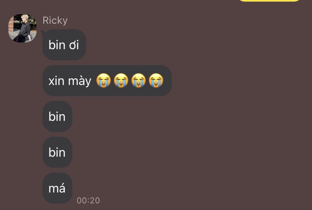Click the bubble tail beside Ricky's avatar
This screenshot has width=312, height=210.
(42, 32)
